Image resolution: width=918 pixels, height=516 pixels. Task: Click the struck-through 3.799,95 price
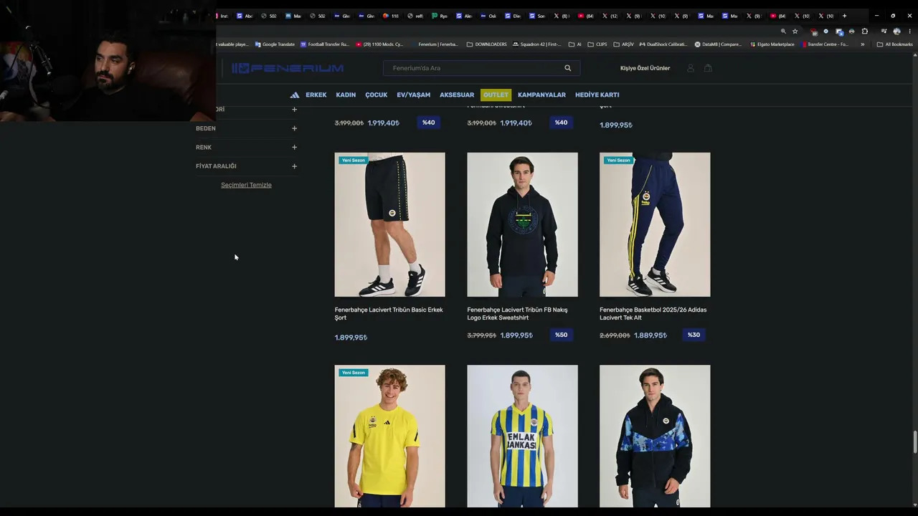pos(481,335)
